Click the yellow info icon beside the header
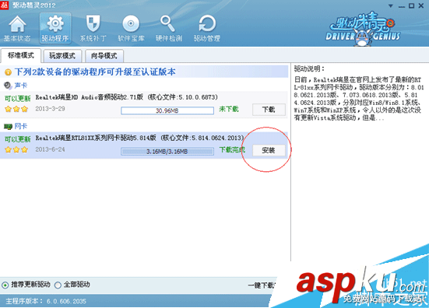This screenshot has height=308, width=429. 9,72
